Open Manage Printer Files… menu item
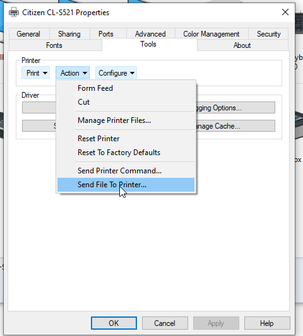The width and height of the screenshot is (303, 336). coord(126,120)
